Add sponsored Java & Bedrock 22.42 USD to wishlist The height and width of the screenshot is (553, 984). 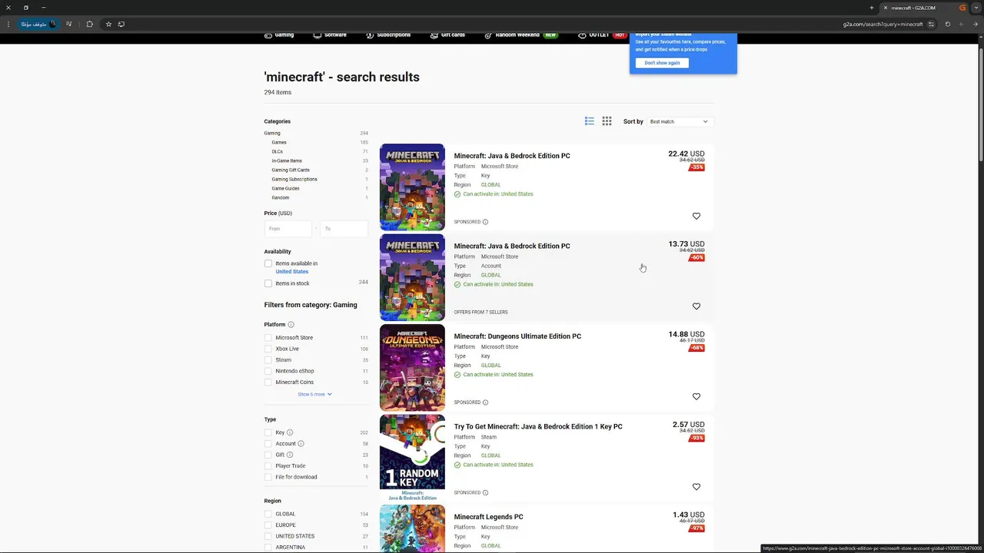(x=696, y=216)
